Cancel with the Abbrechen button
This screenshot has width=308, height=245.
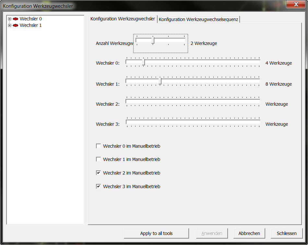(249, 233)
